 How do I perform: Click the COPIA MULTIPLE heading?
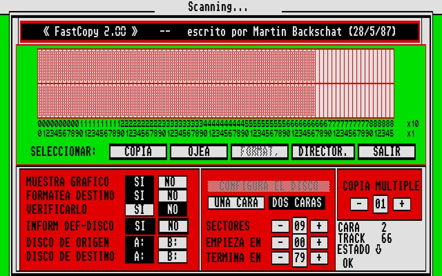click(381, 186)
